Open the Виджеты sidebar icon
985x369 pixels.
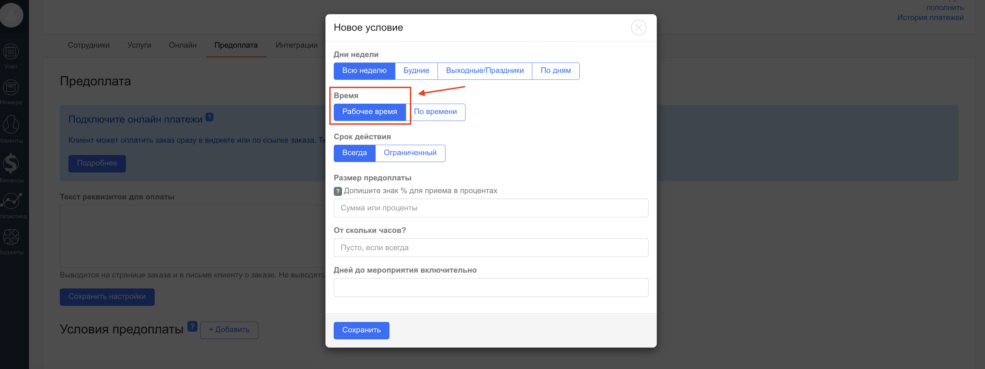point(11,237)
